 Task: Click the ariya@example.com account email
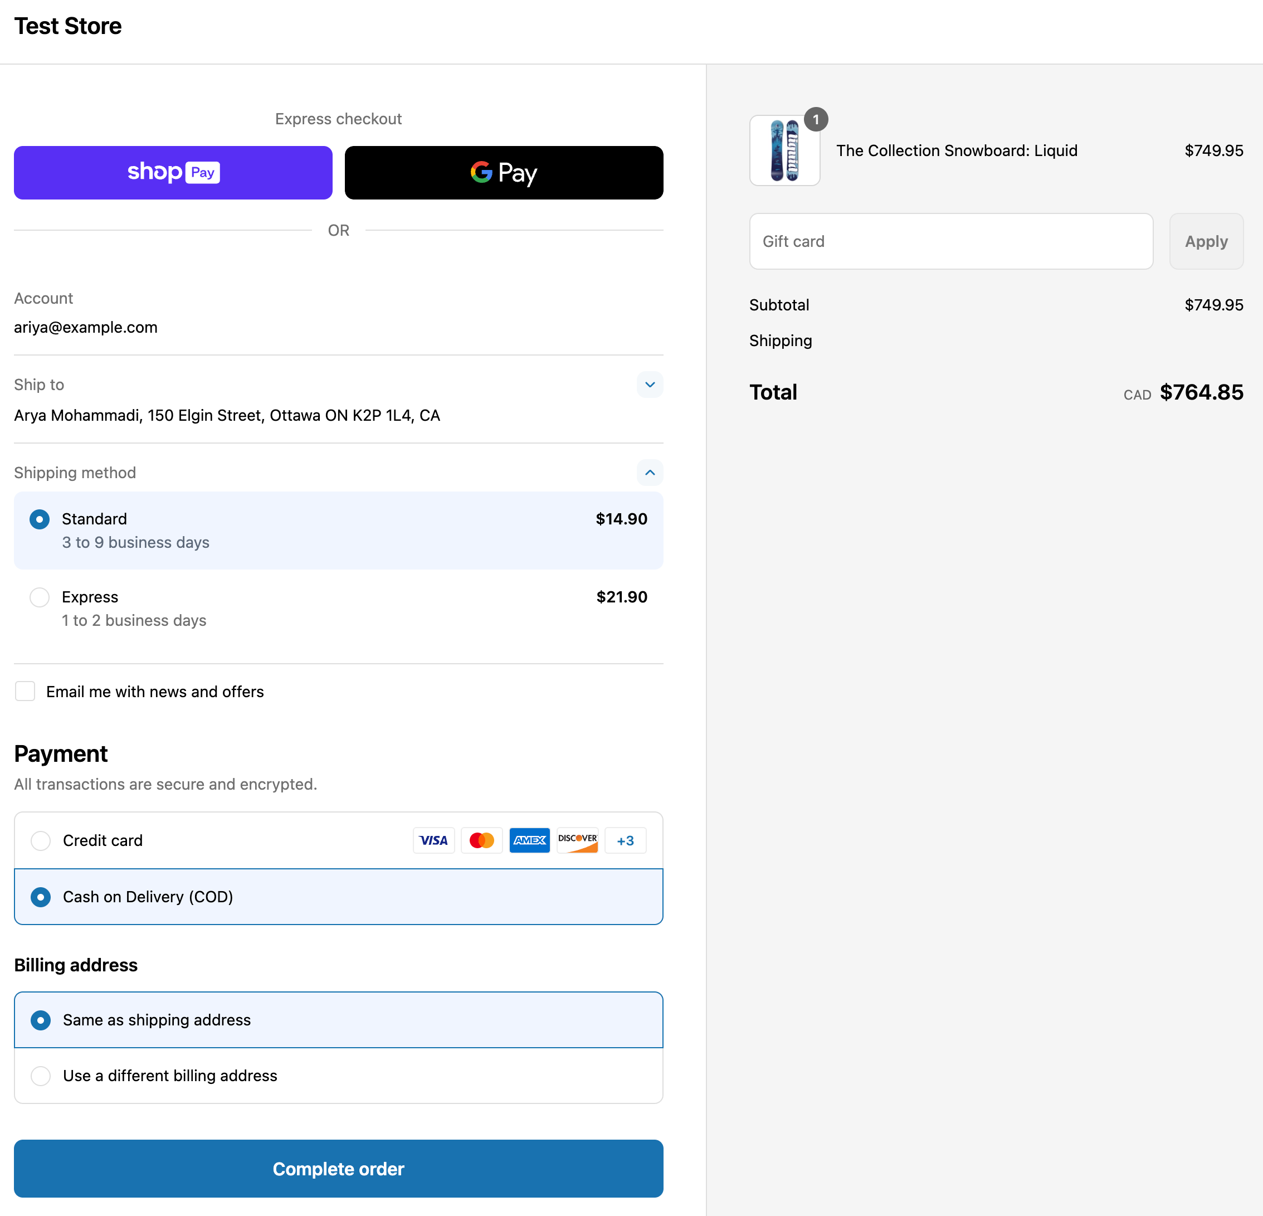point(86,327)
